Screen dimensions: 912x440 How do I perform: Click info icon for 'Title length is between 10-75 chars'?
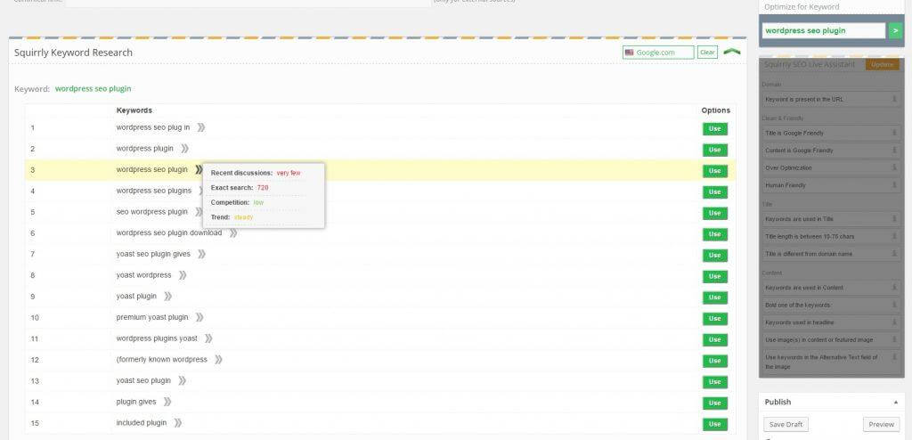click(x=894, y=236)
